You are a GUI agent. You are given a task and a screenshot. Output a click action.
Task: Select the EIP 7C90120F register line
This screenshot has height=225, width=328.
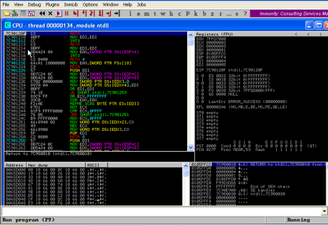click(230, 70)
